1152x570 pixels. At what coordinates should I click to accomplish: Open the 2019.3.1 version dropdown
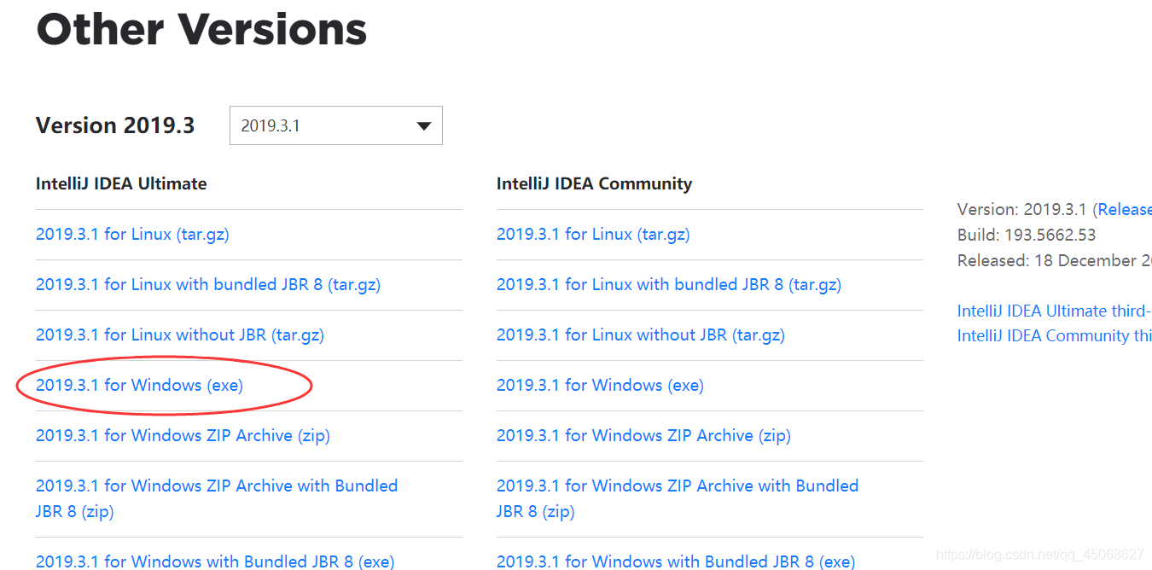pos(336,125)
